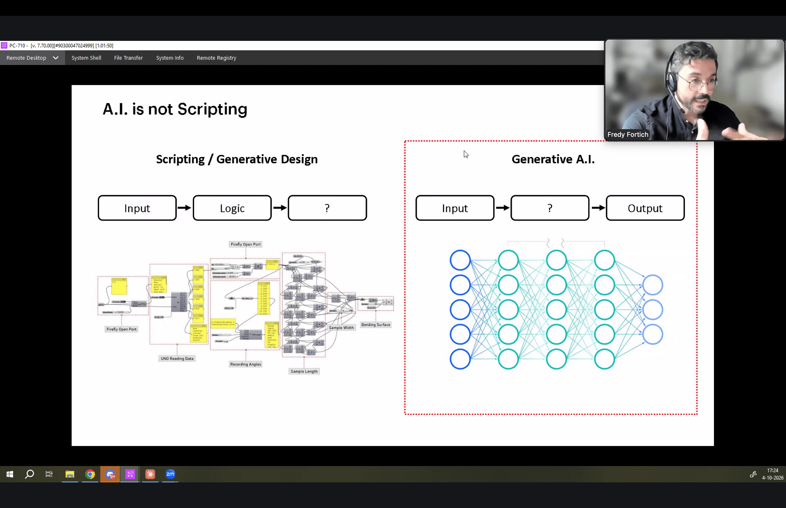Click the 'Sample Length' label
This screenshot has width=786, height=508.
point(304,371)
